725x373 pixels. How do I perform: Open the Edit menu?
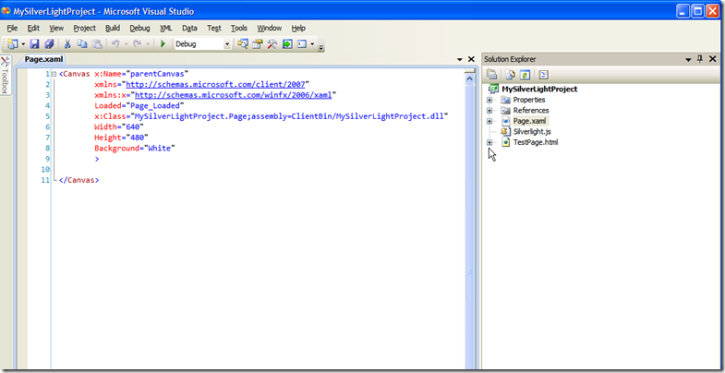click(33, 29)
